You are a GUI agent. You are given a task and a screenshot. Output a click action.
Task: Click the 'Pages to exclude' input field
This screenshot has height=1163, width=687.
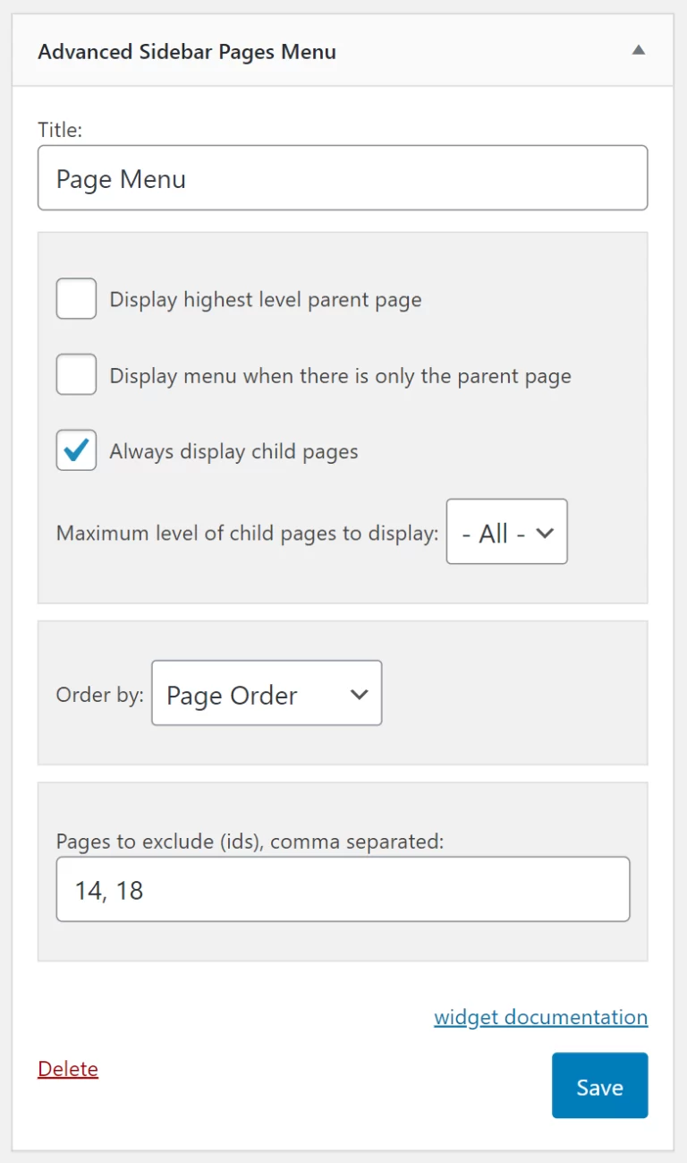tap(343, 888)
